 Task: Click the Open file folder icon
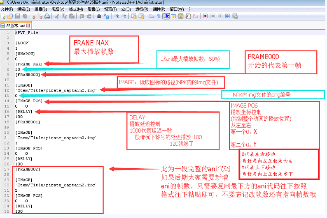[x=10, y=16]
